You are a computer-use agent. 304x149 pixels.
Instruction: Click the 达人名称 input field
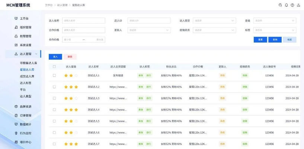83,21
